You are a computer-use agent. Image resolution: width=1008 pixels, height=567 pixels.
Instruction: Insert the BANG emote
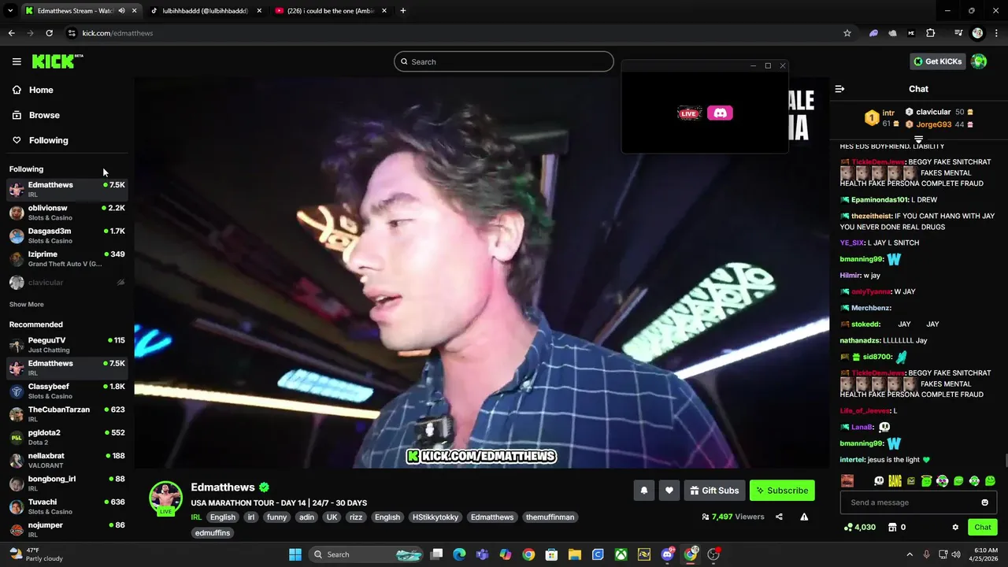(x=895, y=481)
